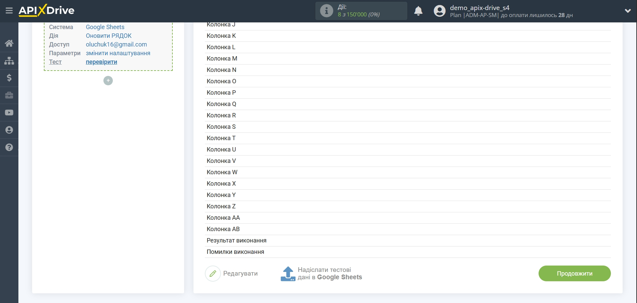Click the demo_apix-drive_s4 account name
The width and height of the screenshot is (637, 303).
(x=480, y=8)
